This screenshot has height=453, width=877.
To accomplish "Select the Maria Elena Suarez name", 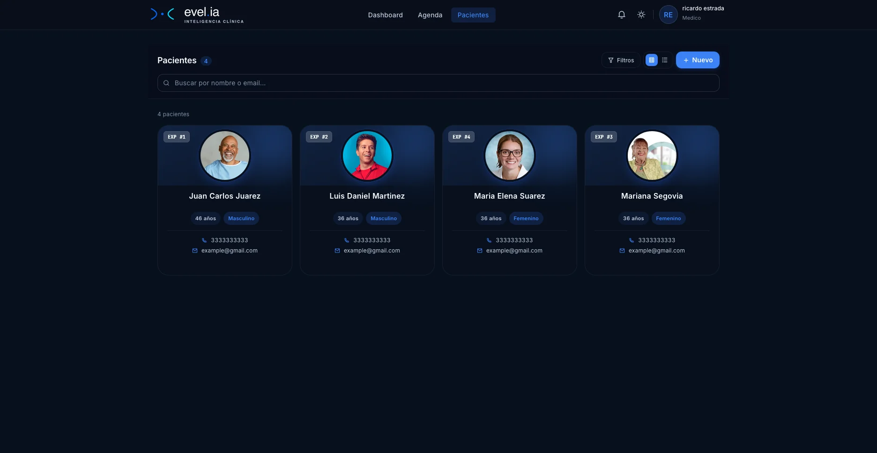I will 510,196.
